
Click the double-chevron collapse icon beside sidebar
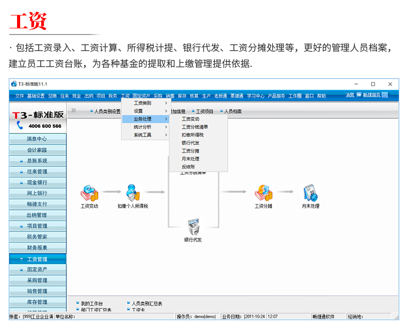(74, 110)
